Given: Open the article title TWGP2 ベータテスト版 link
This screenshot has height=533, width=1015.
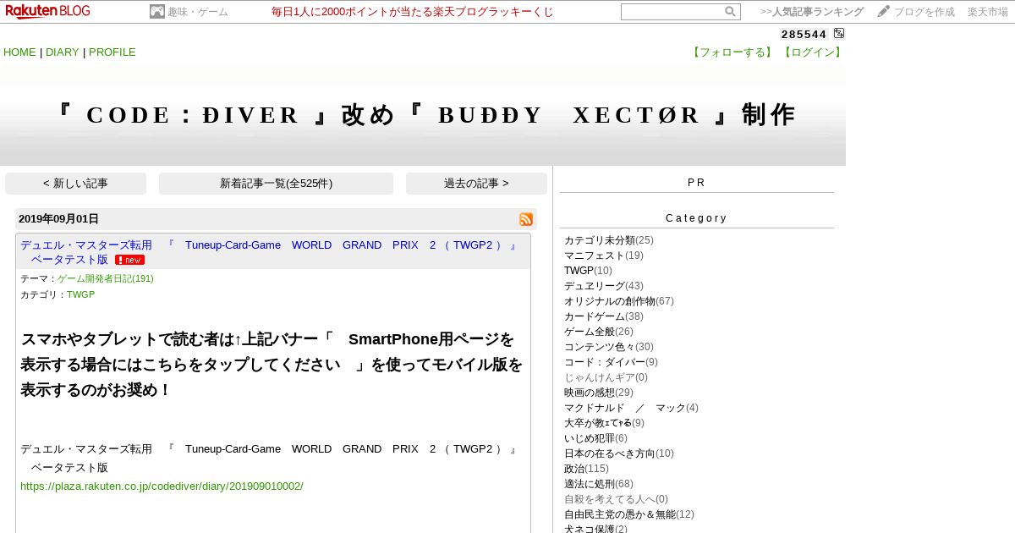Looking at the screenshot, I should [269, 252].
